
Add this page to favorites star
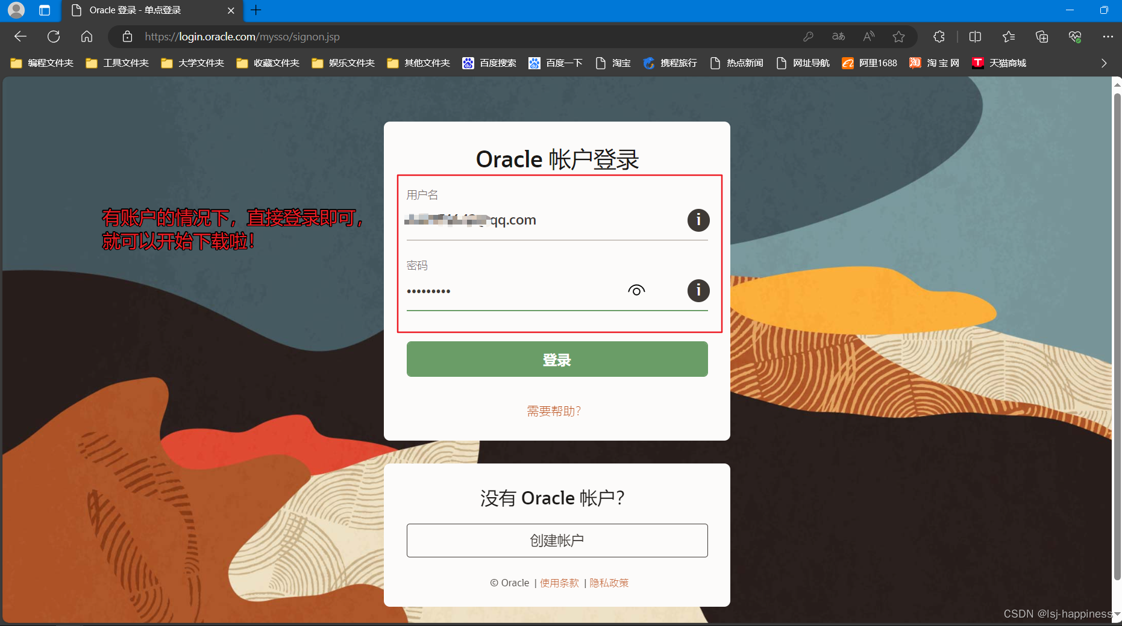click(x=898, y=37)
